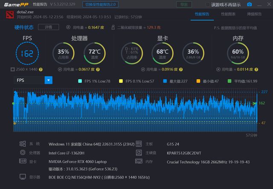Select the 用电量 radio option

pos(69,27)
